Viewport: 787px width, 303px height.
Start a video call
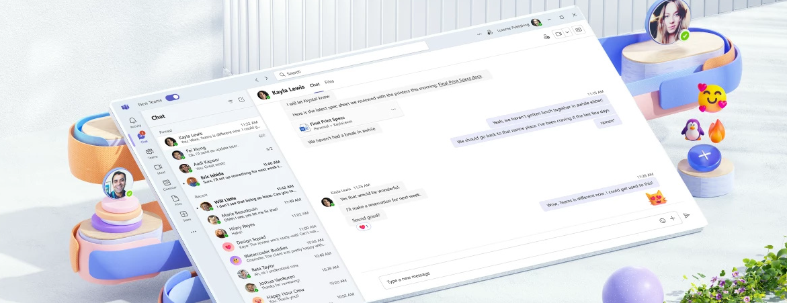pyautogui.click(x=558, y=34)
